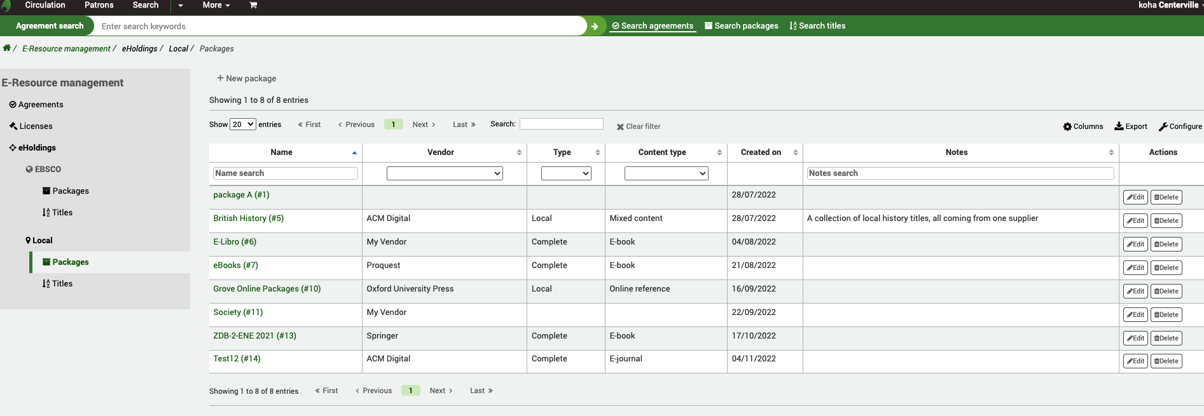Create a New package
Image resolution: width=1204 pixels, height=416 pixels.
(246, 79)
